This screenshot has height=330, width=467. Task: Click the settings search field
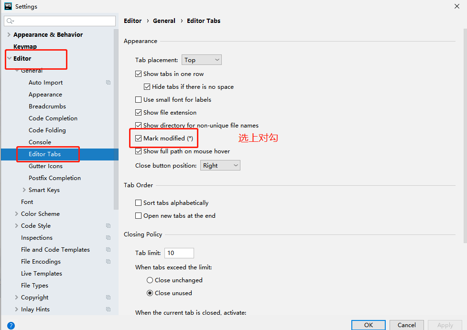[x=60, y=21]
